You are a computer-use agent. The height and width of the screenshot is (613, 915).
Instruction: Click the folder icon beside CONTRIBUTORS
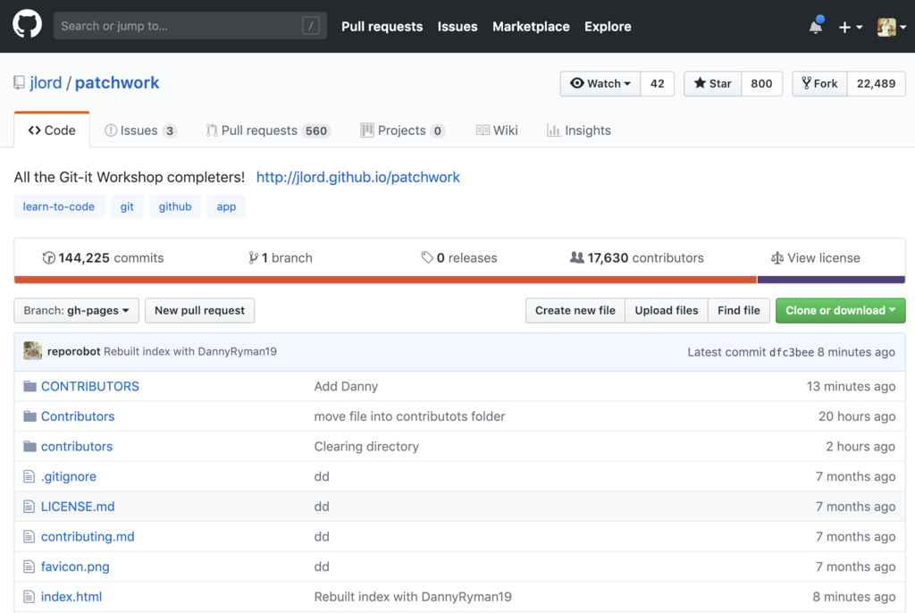pos(29,386)
